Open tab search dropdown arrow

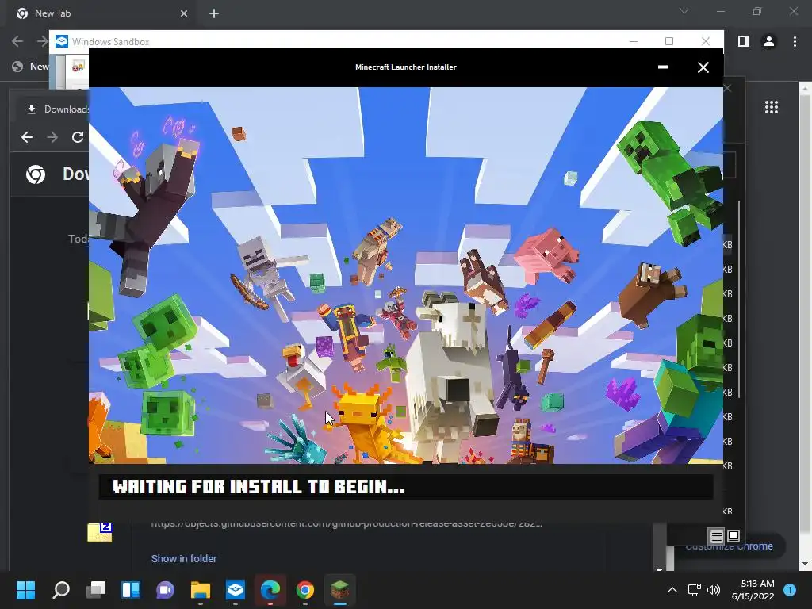pyautogui.click(x=684, y=11)
